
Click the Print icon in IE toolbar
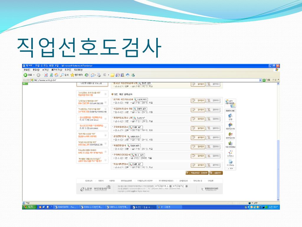click(99, 75)
